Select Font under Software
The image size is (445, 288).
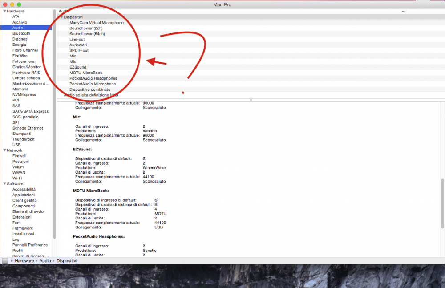tap(16, 223)
